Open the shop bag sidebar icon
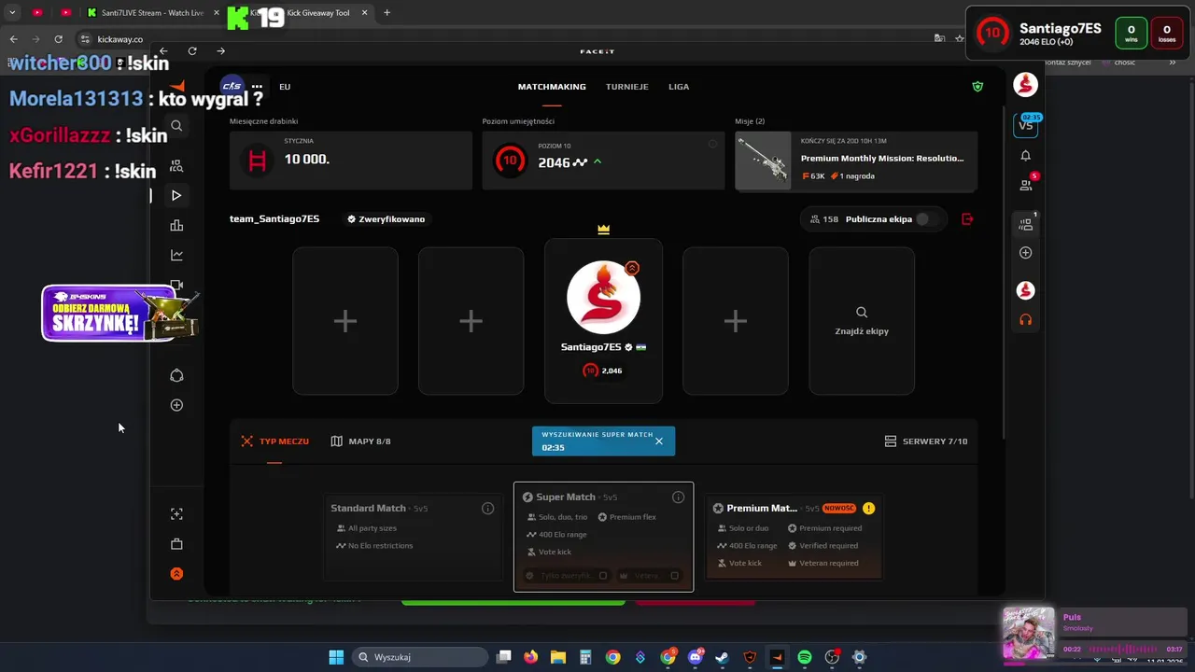The image size is (1195, 672). click(176, 544)
